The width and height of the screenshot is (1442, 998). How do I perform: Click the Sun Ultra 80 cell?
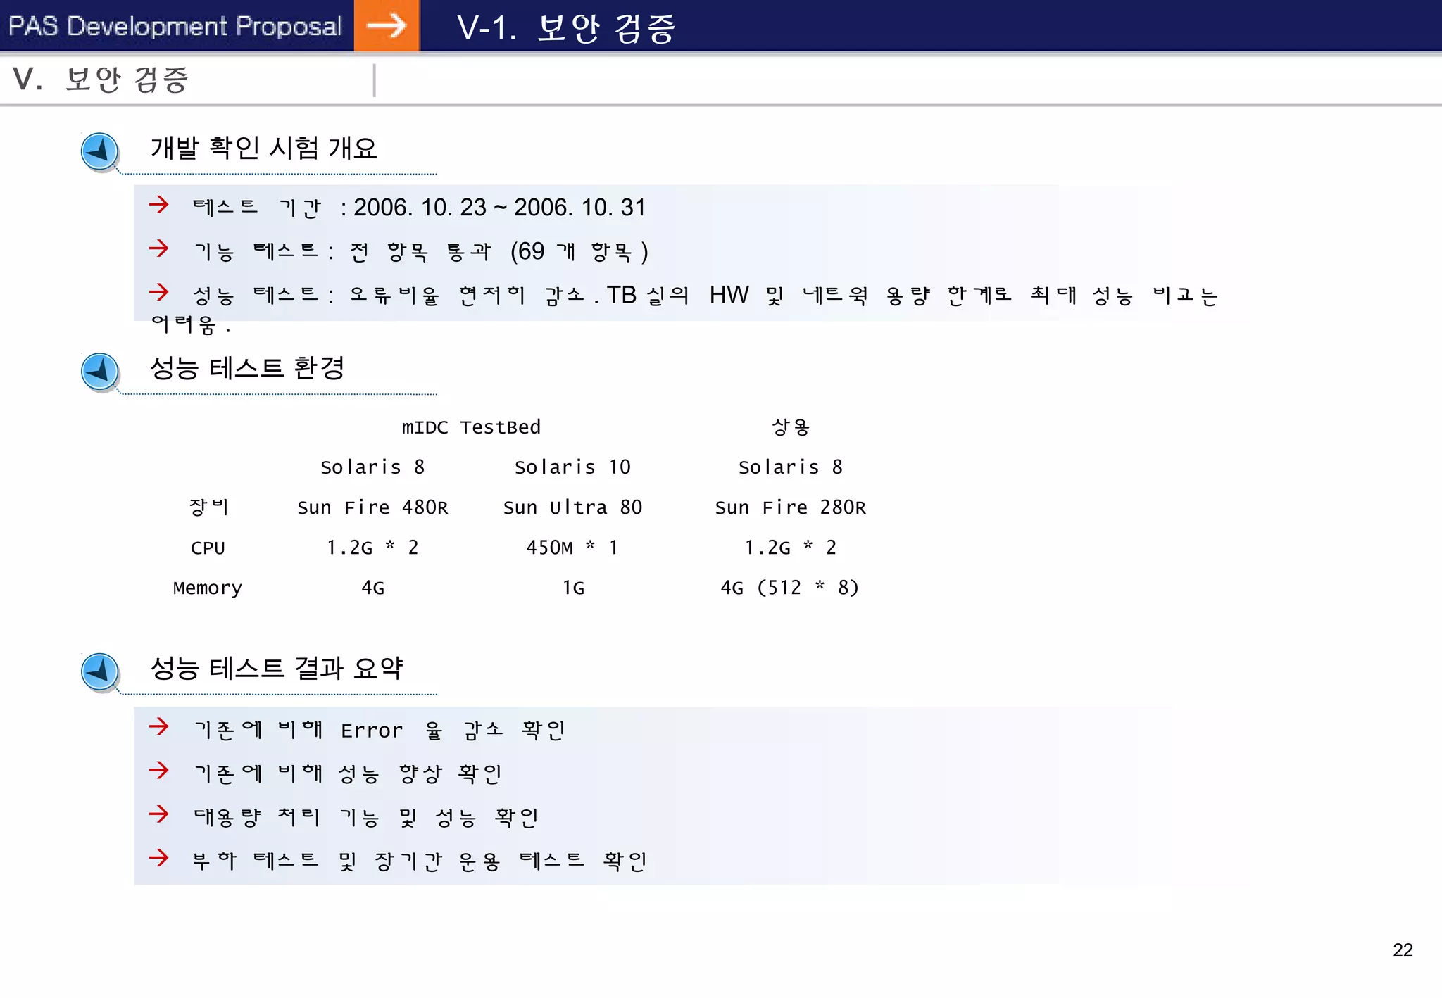click(x=572, y=507)
